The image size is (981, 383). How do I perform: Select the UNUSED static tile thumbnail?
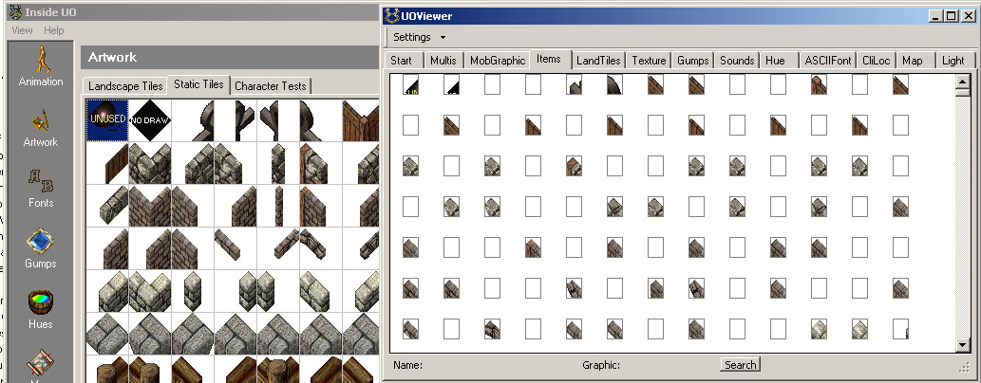tap(107, 120)
